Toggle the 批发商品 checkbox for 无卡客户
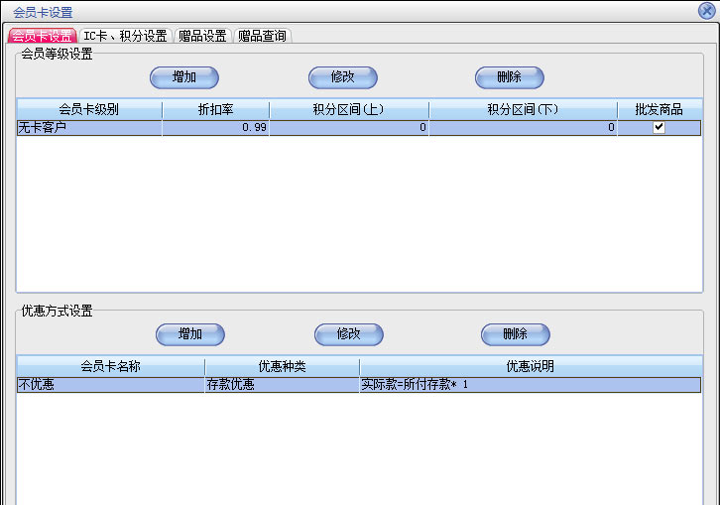 pos(659,127)
